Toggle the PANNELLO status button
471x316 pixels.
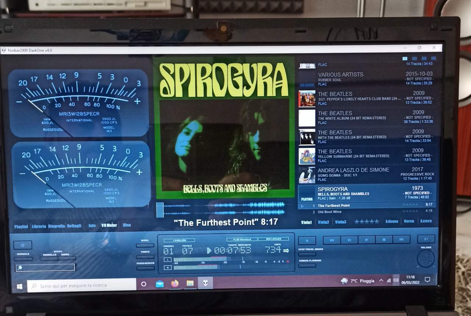[x=49, y=259]
